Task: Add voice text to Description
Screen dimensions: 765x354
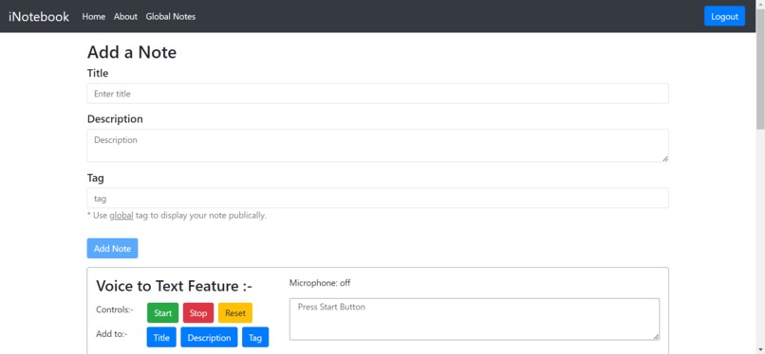Action: [x=209, y=337]
